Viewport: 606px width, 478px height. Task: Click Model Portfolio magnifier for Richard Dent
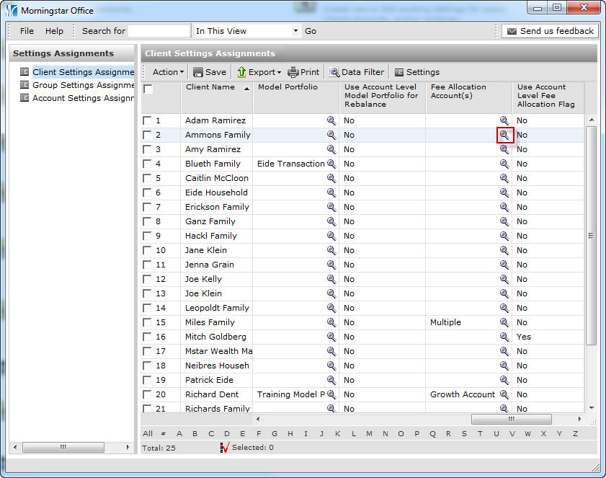point(331,394)
